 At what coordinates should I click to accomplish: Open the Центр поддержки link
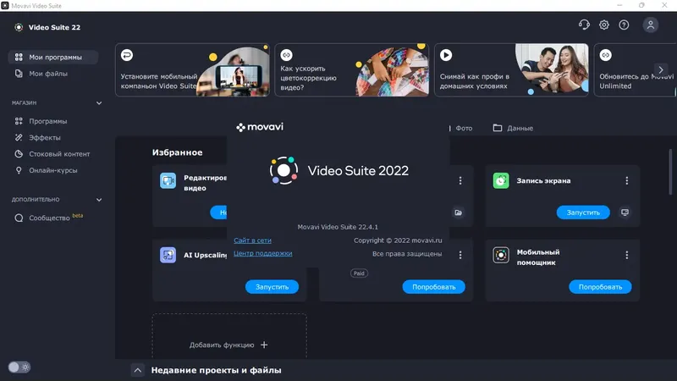[x=263, y=253]
